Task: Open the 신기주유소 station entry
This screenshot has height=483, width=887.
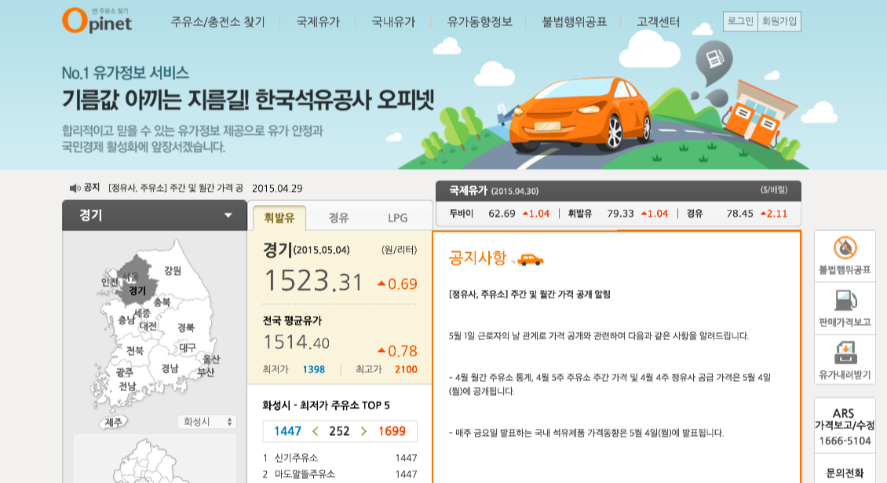Action: pos(296,458)
